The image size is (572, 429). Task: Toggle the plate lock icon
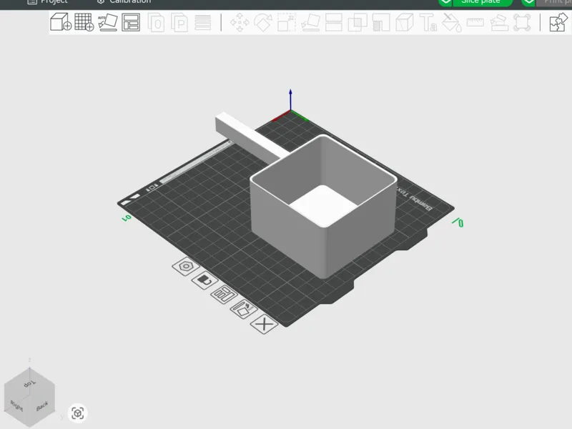(x=205, y=280)
